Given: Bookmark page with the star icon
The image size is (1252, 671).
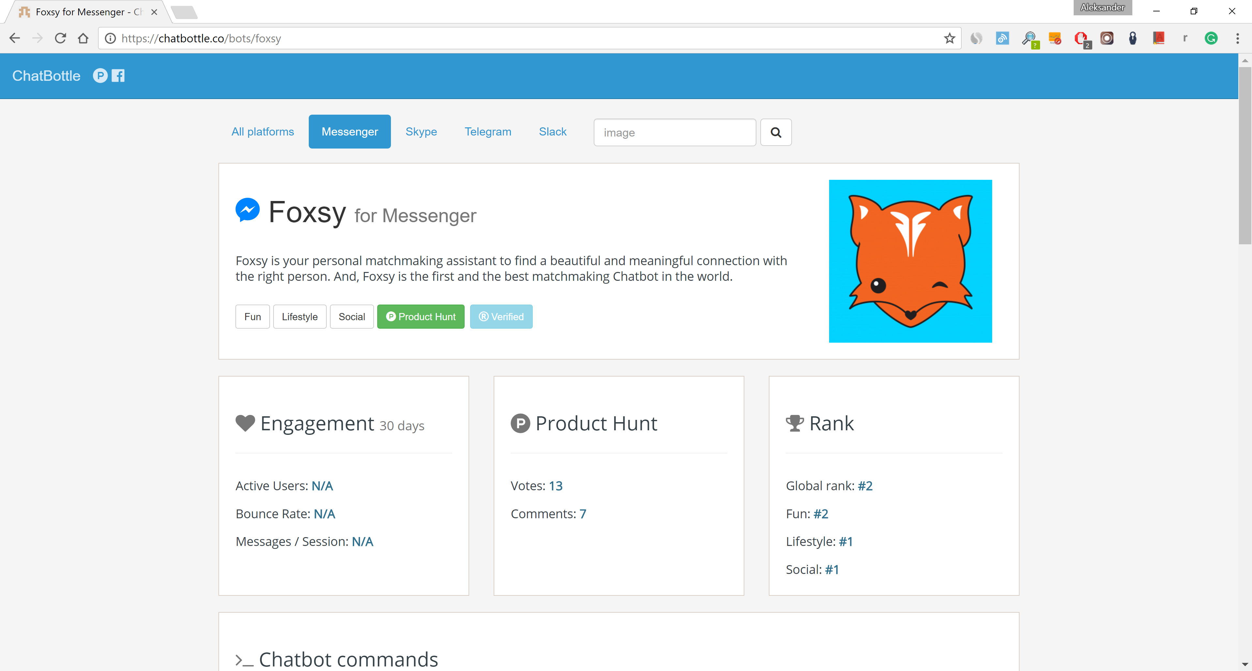Looking at the screenshot, I should pos(949,38).
